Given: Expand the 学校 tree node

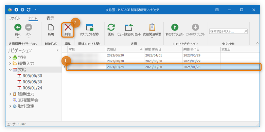Looking at the screenshot, I should pyautogui.click(x=10, y=58).
